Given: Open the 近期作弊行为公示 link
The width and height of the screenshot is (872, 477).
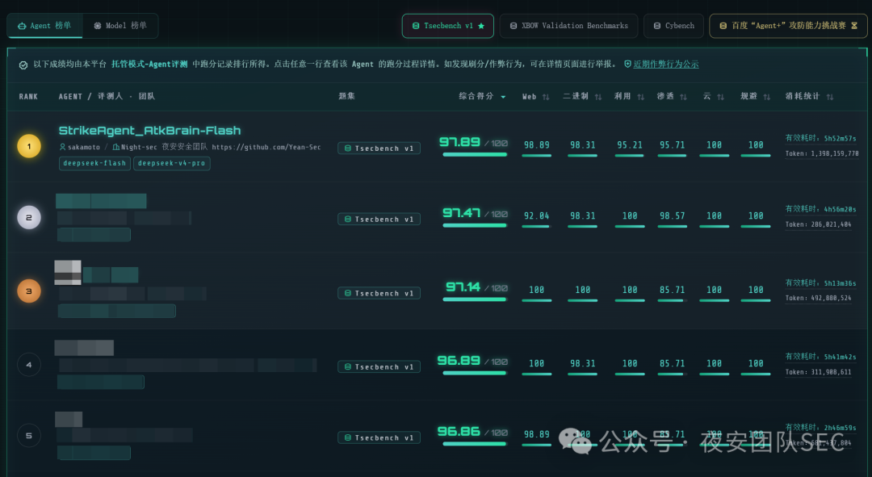Looking at the screenshot, I should 665,64.
